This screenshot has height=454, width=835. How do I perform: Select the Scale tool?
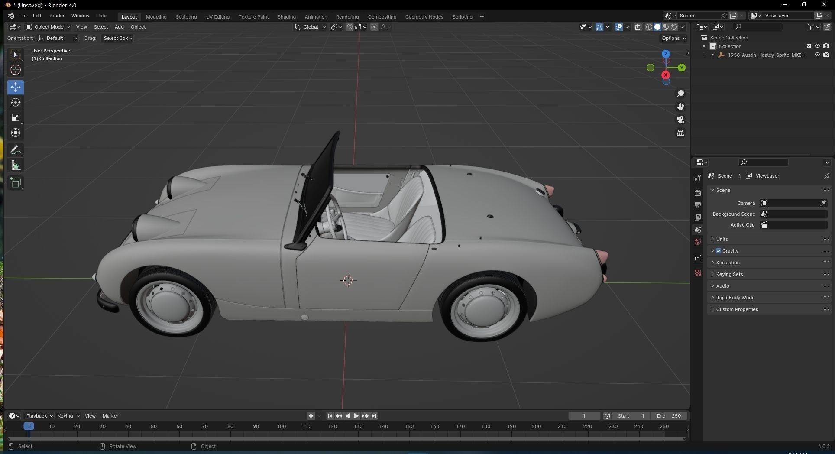click(x=16, y=118)
